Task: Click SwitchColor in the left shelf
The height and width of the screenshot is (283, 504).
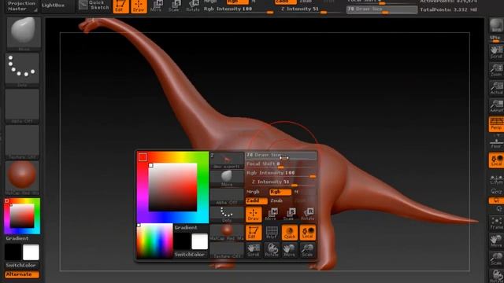Action: (x=21, y=266)
